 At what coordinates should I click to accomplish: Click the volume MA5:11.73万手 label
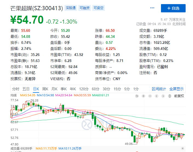(47, 148)
